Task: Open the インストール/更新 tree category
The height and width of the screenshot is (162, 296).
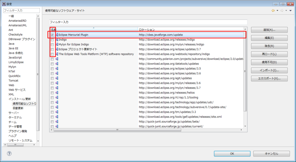Action: 20,99
